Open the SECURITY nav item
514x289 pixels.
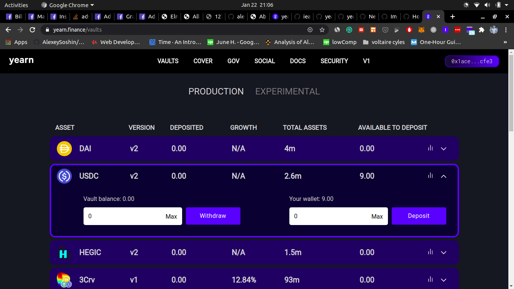point(334,61)
